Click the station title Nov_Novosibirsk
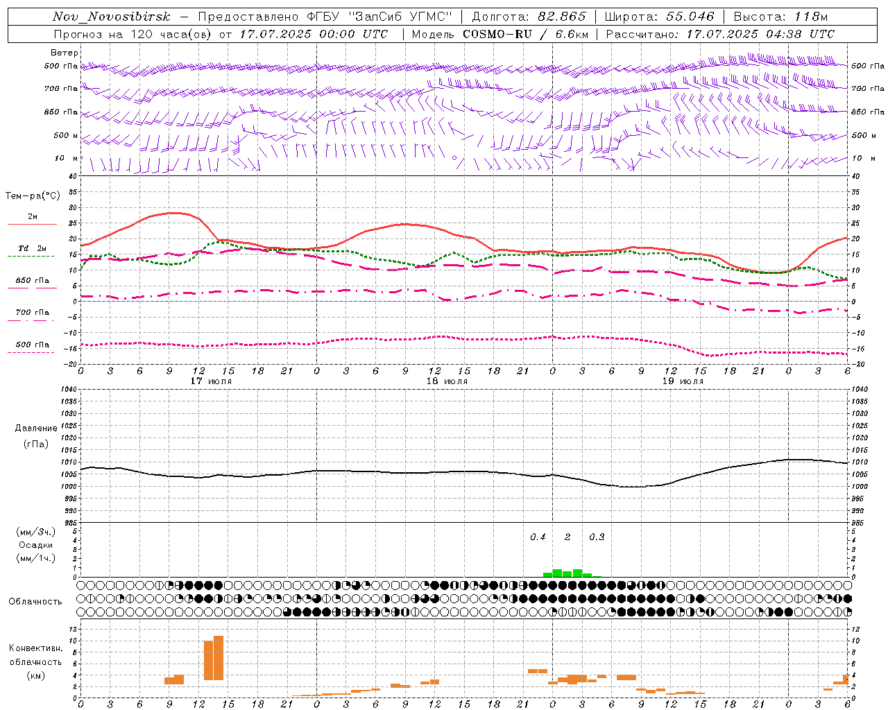The width and height of the screenshot is (888, 710). coord(112,17)
